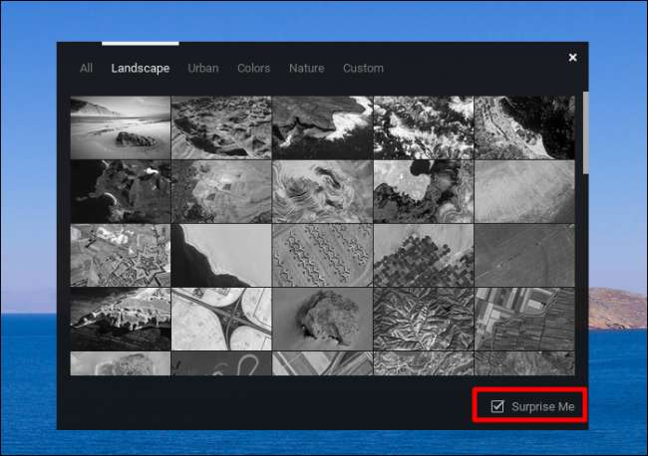Image resolution: width=648 pixels, height=456 pixels.
Task: Switch to the Colors tab
Action: 253,69
